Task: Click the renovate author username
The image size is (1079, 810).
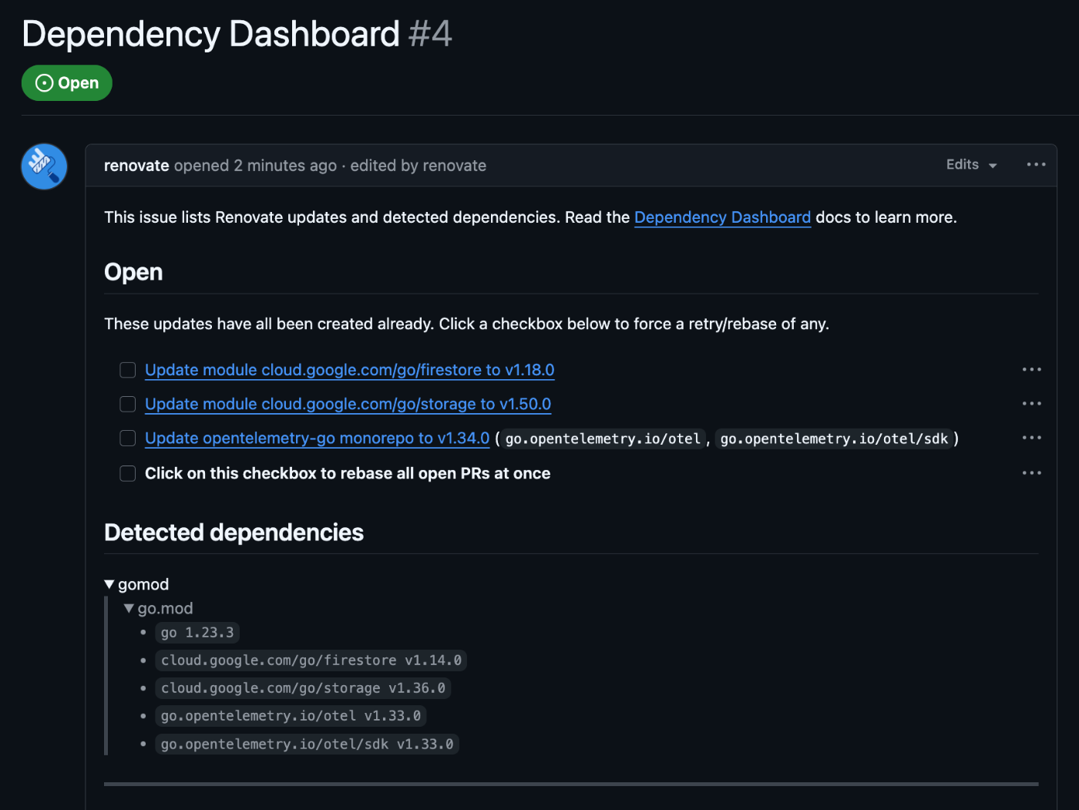Action: pos(136,166)
